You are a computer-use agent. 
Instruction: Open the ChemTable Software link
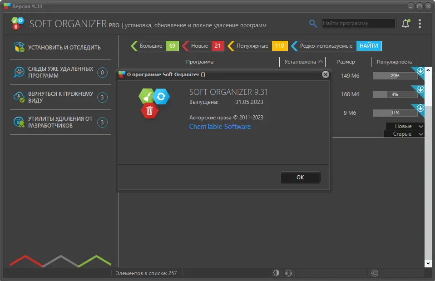pos(220,127)
